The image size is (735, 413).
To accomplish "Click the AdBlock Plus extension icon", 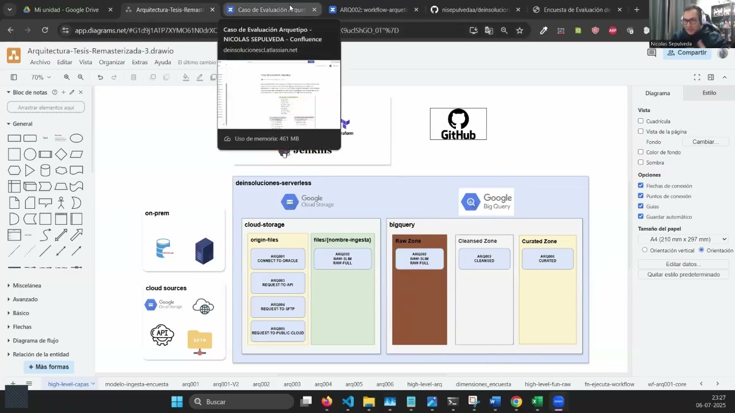I will pos(613,30).
